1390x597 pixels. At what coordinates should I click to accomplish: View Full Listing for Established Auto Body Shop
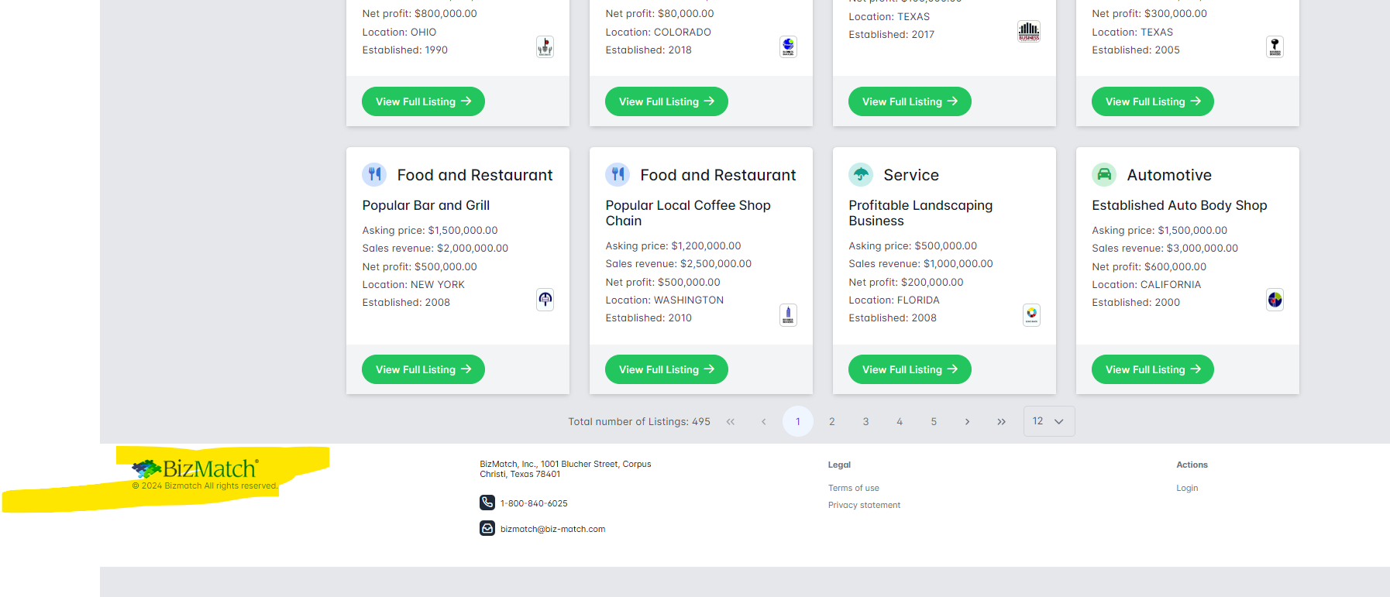click(1152, 369)
